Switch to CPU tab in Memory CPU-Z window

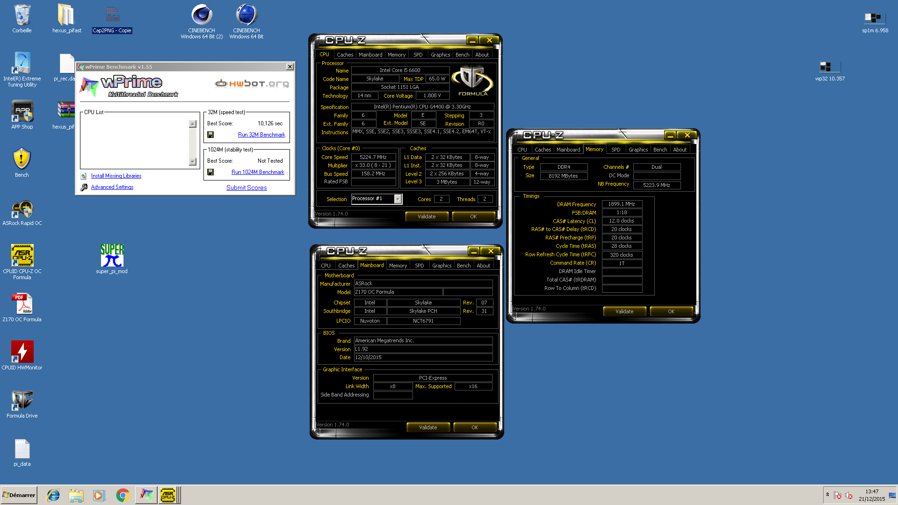[522, 150]
